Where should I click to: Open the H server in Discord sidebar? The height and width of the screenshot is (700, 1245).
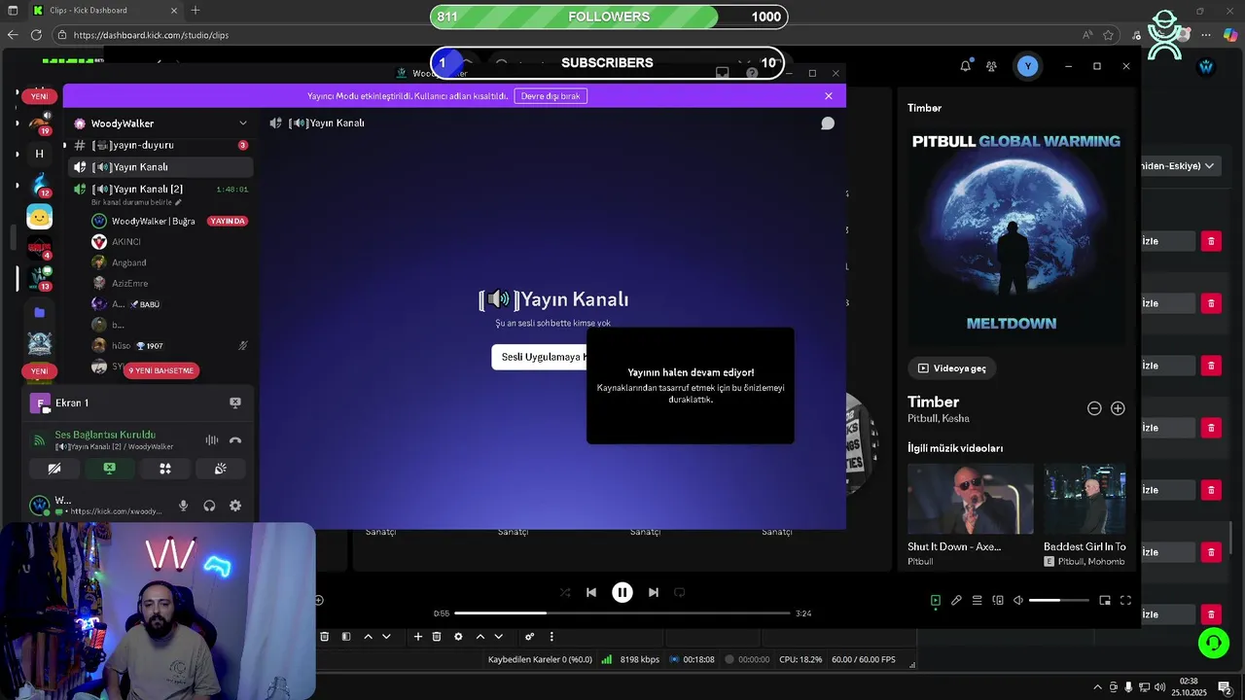[40, 154]
